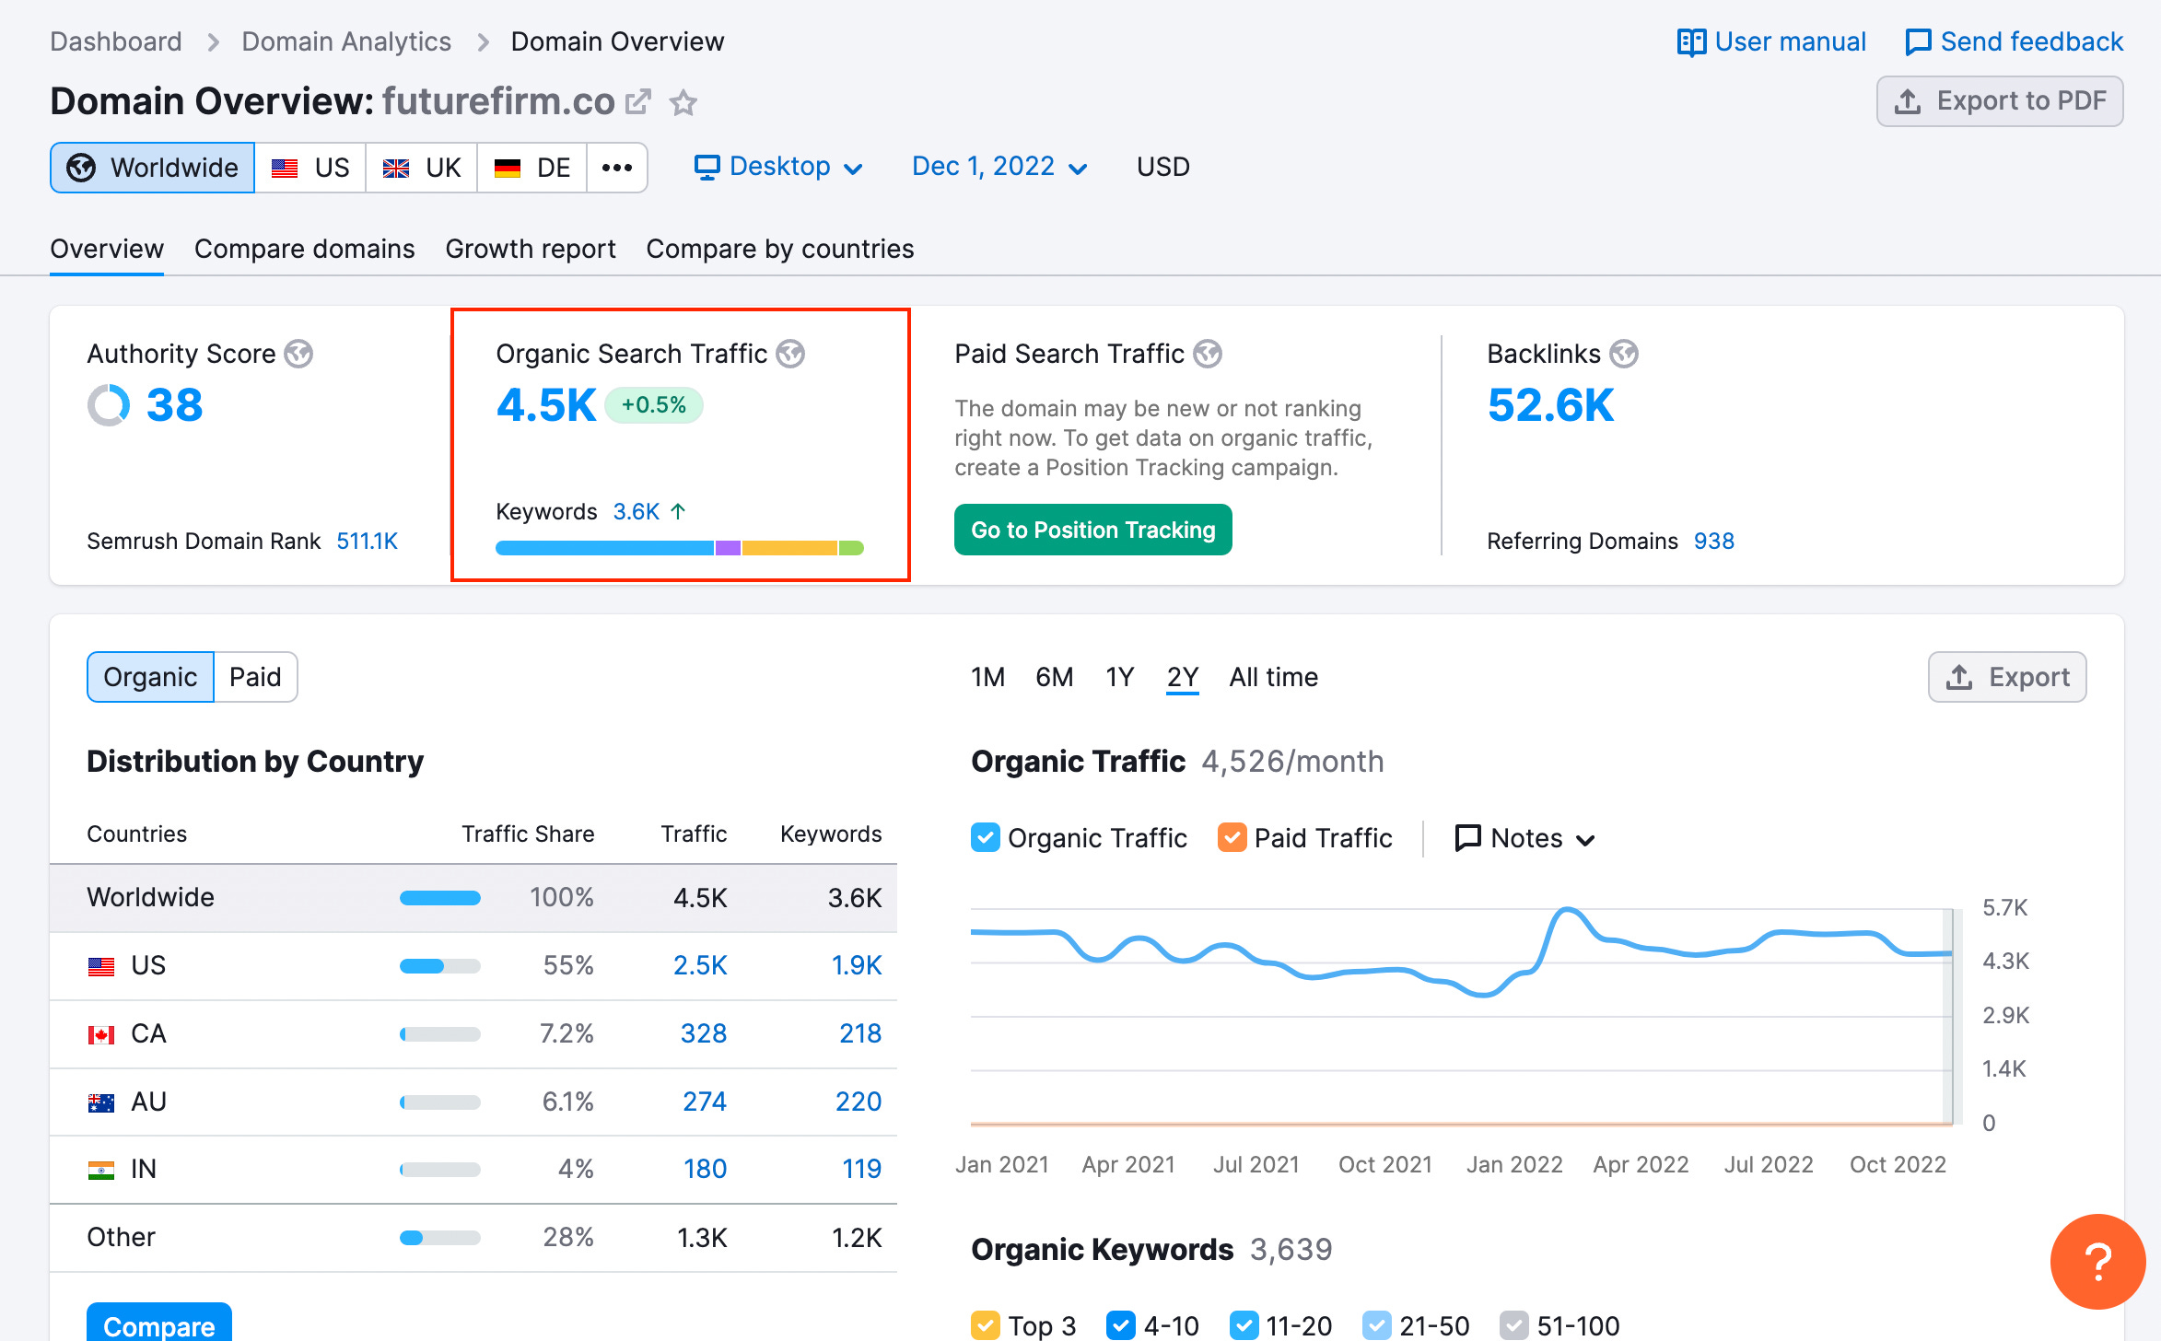
Task: Open the orange help question mark button
Action: (x=2098, y=1262)
